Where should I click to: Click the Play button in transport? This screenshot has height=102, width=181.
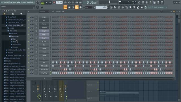(46, 3)
